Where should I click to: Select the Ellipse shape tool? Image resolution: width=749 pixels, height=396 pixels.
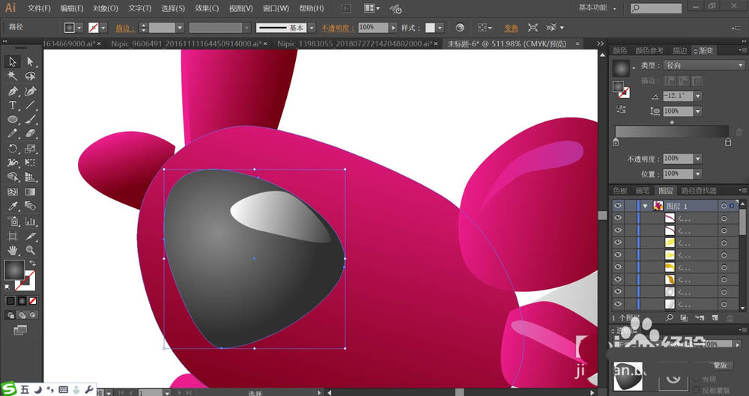click(13, 120)
